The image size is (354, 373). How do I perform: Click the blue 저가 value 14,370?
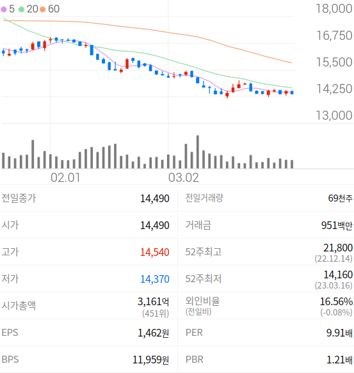point(154,280)
